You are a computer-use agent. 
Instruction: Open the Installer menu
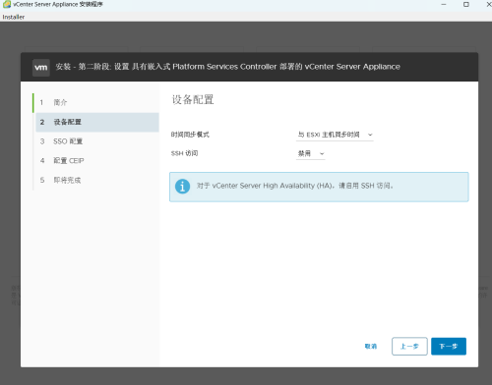pyautogui.click(x=14, y=17)
